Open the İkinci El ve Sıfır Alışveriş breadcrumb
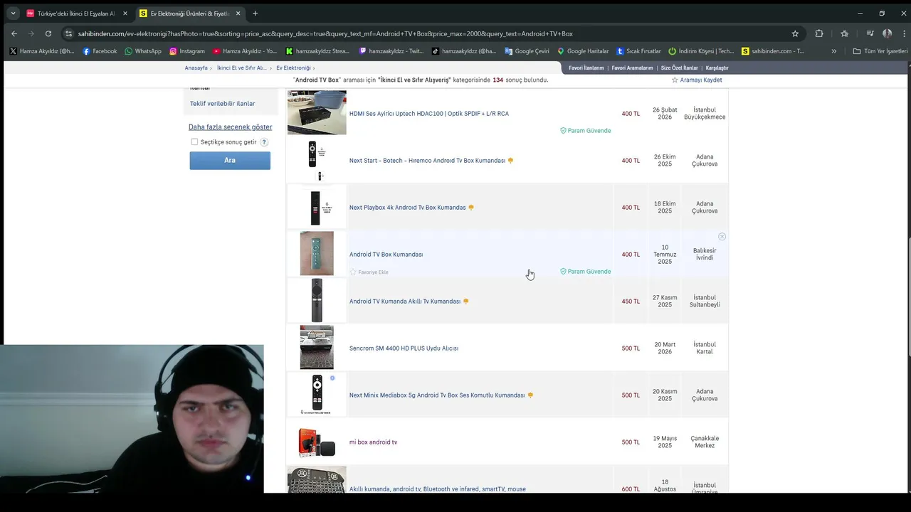The width and height of the screenshot is (911, 512). [241, 68]
